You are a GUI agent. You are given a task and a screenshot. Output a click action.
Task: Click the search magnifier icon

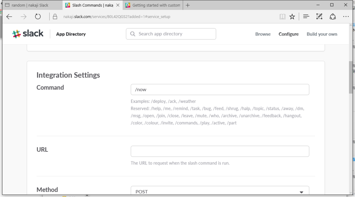coord(133,34)
